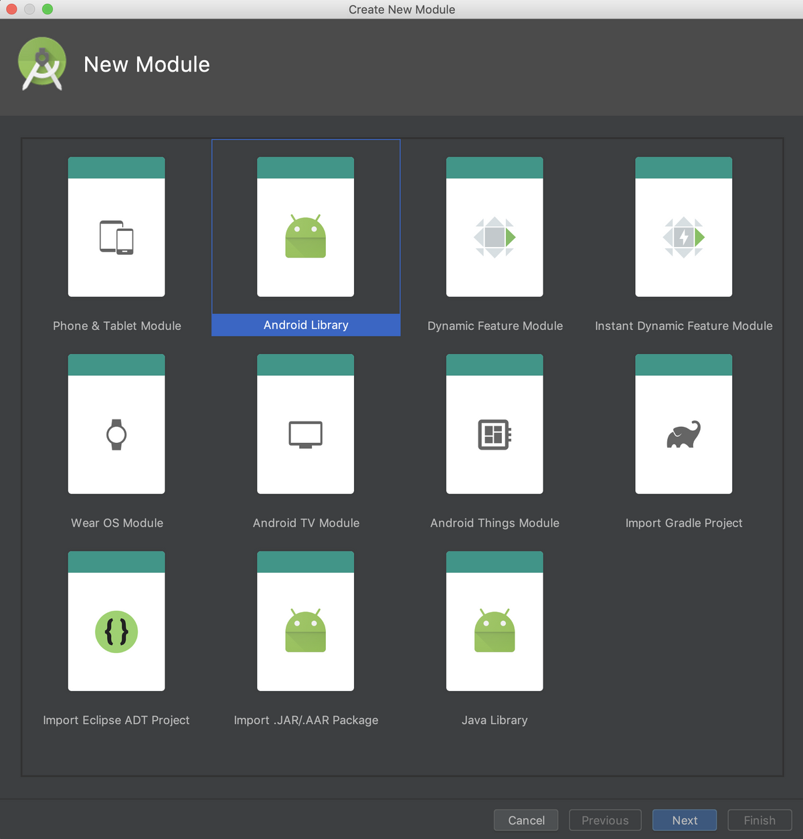The width and height of the screenshot is (803, 839).
Task: Click the 'Wear OS Module' label
Action: 117,523
